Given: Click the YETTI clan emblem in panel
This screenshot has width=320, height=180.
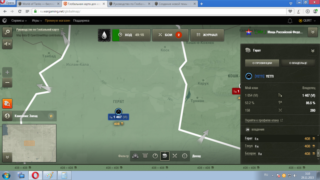Looking at the screenshot, I should coord(249,76).
